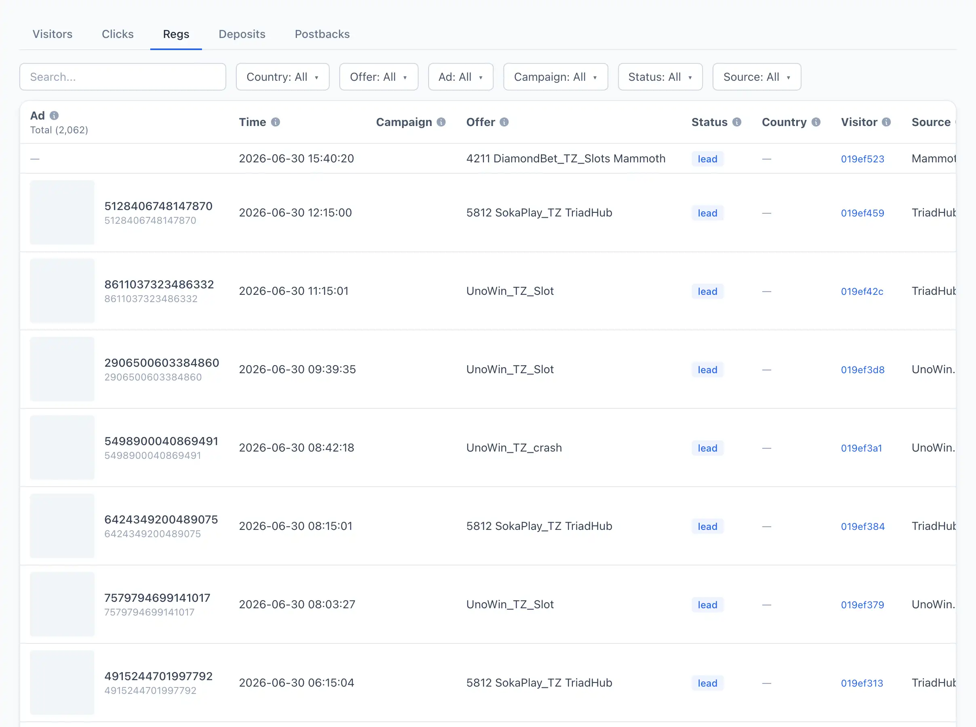Open the Country: All filter dropdown

coord(282,77)
